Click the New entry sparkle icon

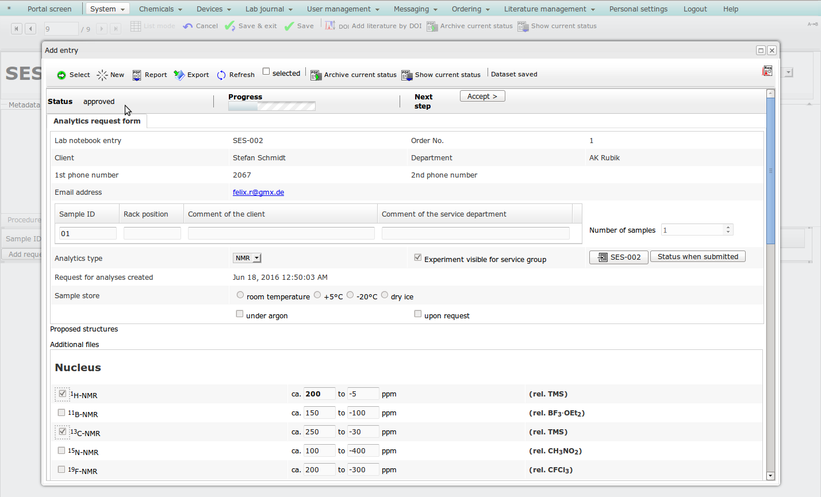click(102, 75)
